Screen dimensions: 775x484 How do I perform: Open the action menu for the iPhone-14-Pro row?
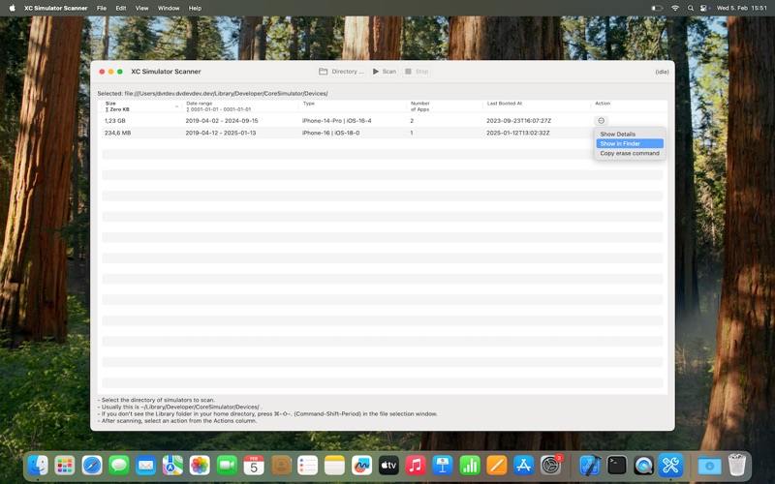coord(601,120)
